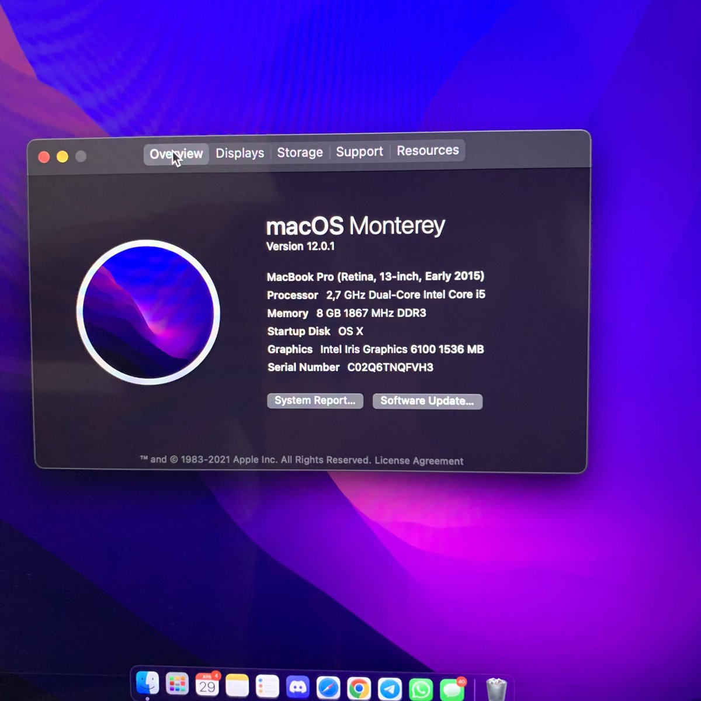Viewport: 701px width, 701px height.
Task: Click the Startup Disk value OS X
Action: tap(350, 331)
